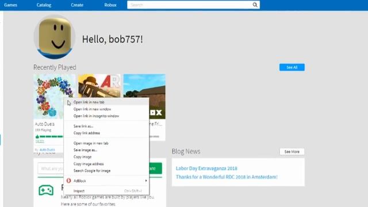Open the Catalog navigation tab
This screenshot has width=368, height=207.
(44, 5)
